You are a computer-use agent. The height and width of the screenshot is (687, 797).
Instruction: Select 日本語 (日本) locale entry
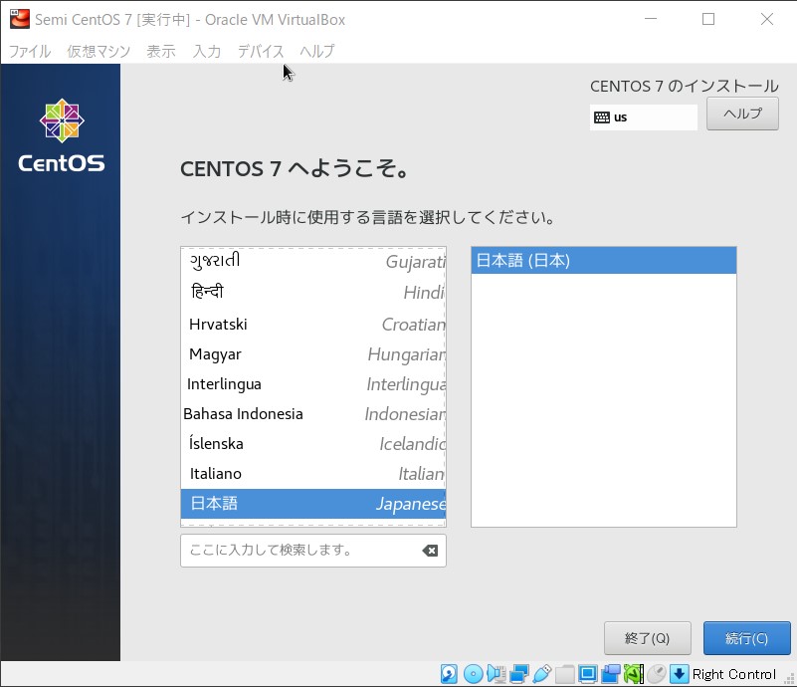(x=603, y=260)
